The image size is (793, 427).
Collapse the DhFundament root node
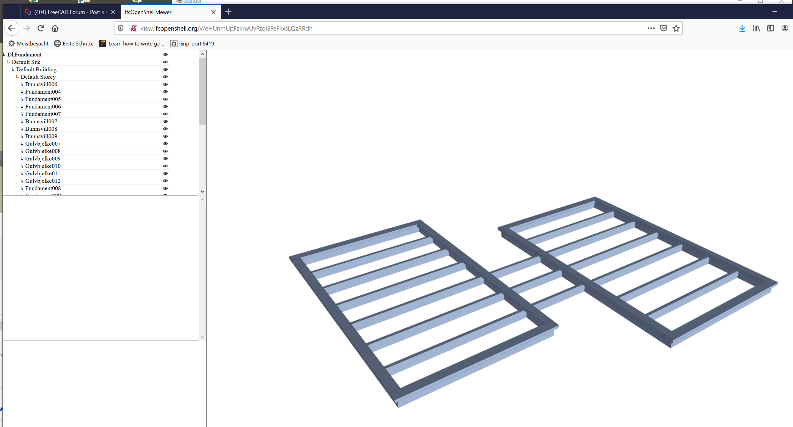[4, 55]
